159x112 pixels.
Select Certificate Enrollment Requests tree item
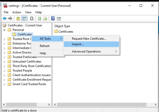(x=32, y=80)
